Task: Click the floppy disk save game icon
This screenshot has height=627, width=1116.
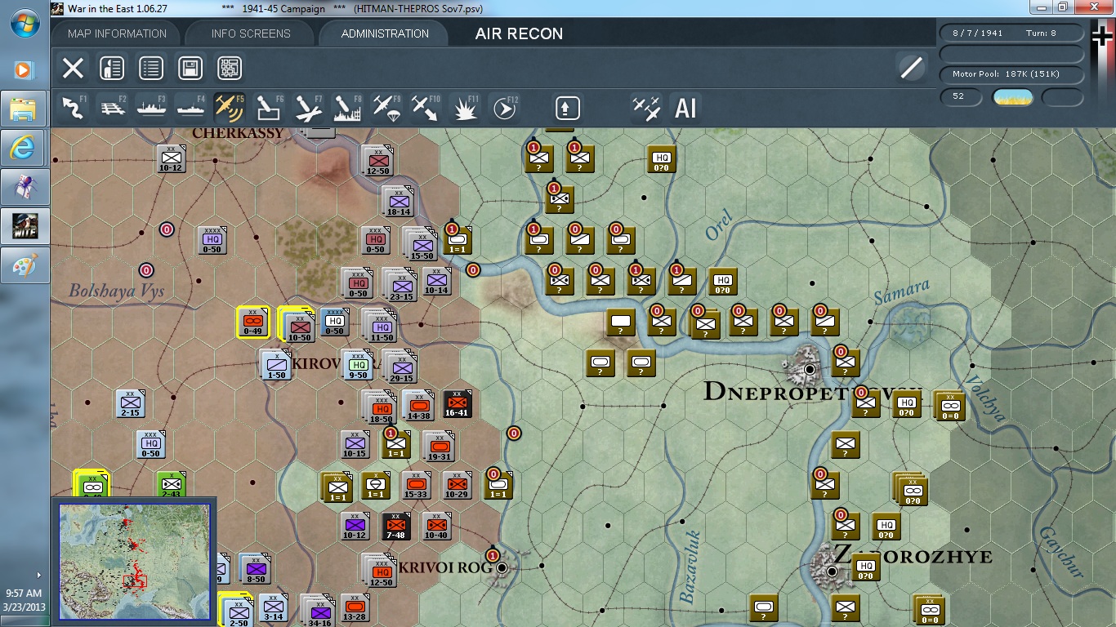Action: point(190,68)
